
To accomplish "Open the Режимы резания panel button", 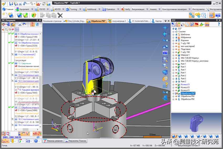I will (53, 141).
